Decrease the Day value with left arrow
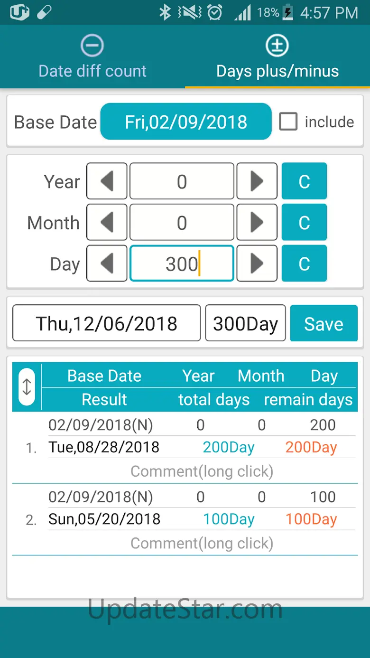 pos(107,263)
